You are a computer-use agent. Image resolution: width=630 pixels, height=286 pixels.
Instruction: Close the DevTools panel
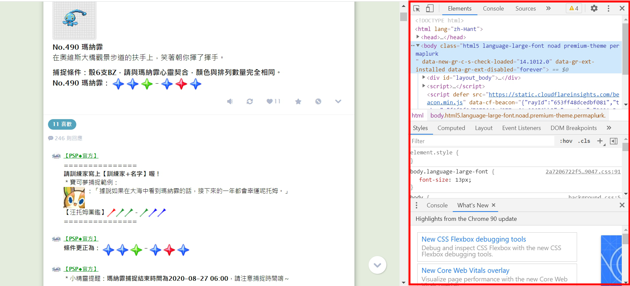tap(622, 9)
